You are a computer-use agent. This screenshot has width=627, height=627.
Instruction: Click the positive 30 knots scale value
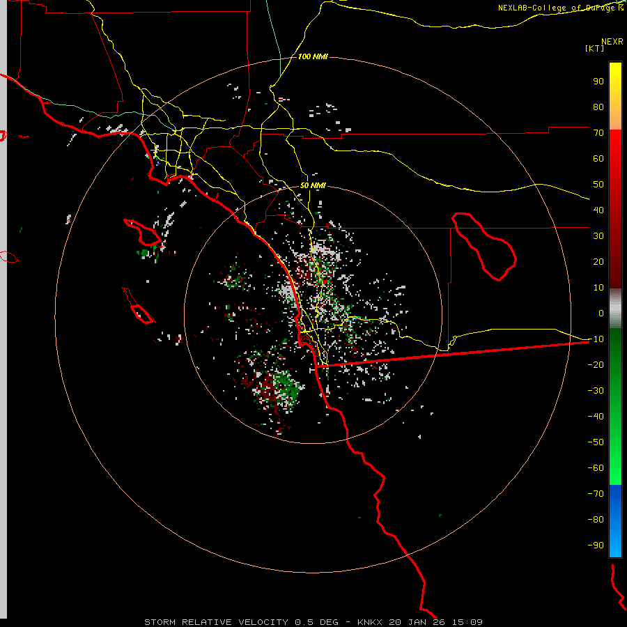pyautogui.click(x=598, y=236)
